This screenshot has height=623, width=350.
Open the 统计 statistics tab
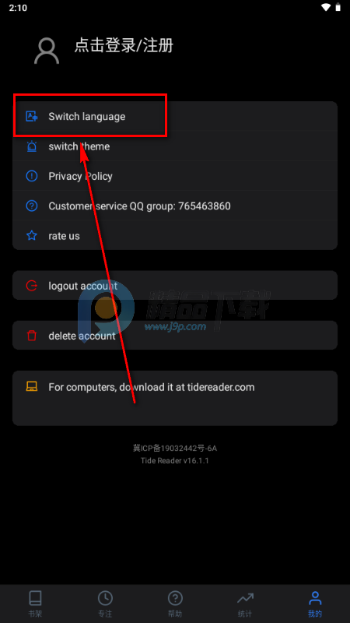[x=245, y=604]
